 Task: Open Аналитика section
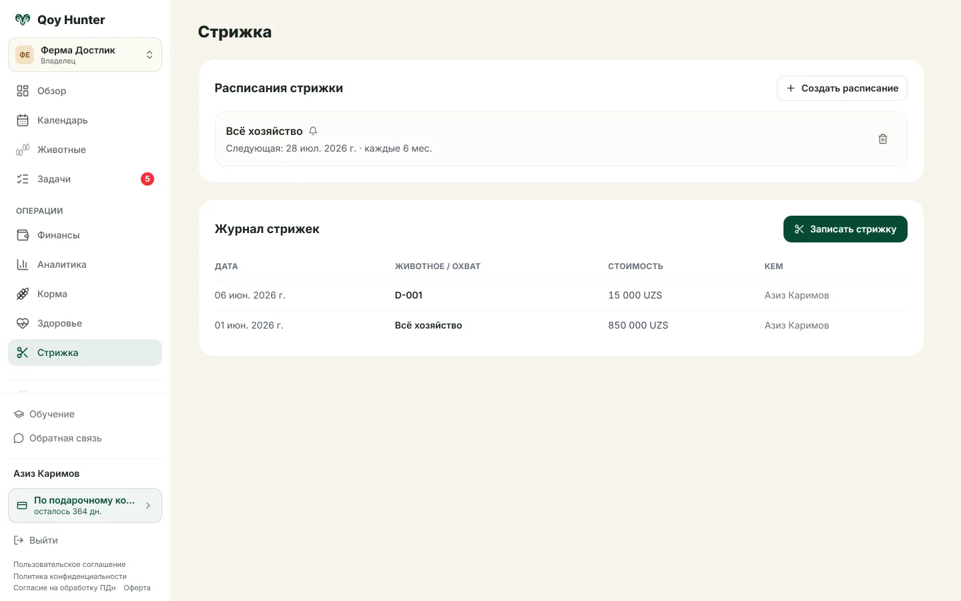[85, 264]
